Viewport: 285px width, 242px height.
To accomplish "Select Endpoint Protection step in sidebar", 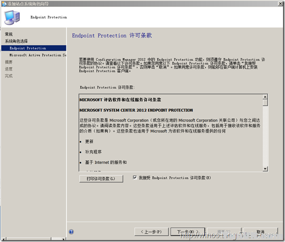I will click(x=34, y=48).
